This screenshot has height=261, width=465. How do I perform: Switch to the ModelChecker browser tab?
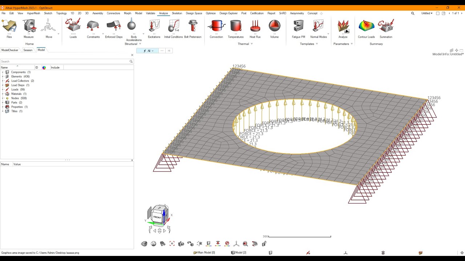pos(10,50)
